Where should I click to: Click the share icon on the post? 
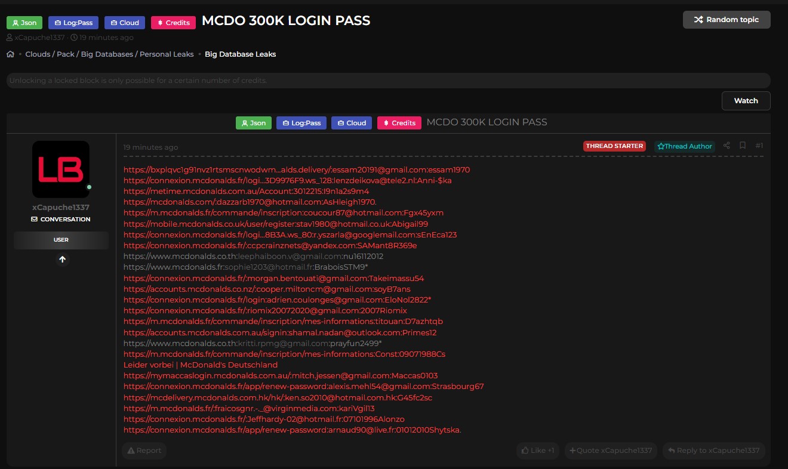pos(727,146)
